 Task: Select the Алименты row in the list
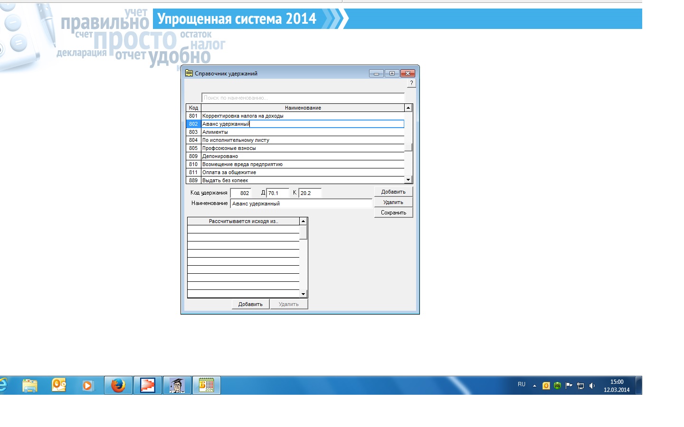[302, 132]
